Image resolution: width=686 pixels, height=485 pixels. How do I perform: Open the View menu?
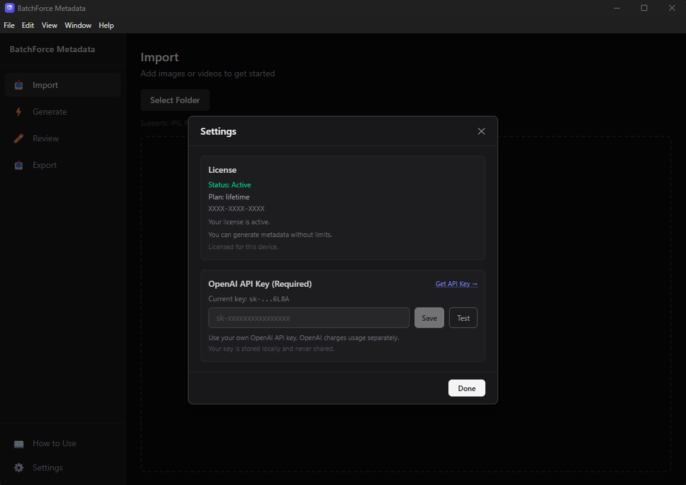49,25
